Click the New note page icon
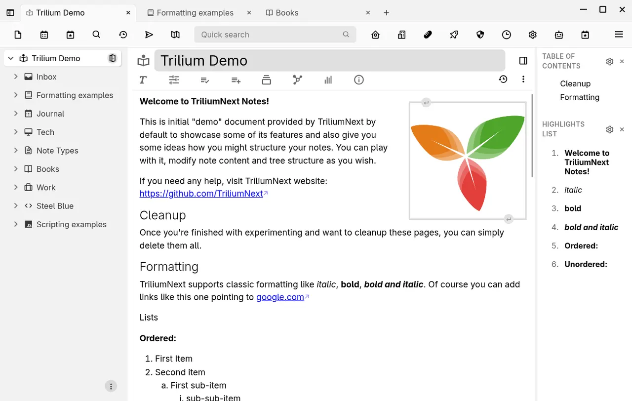The height and width of the screenshot is (401, 632). [x=18, y=35]
